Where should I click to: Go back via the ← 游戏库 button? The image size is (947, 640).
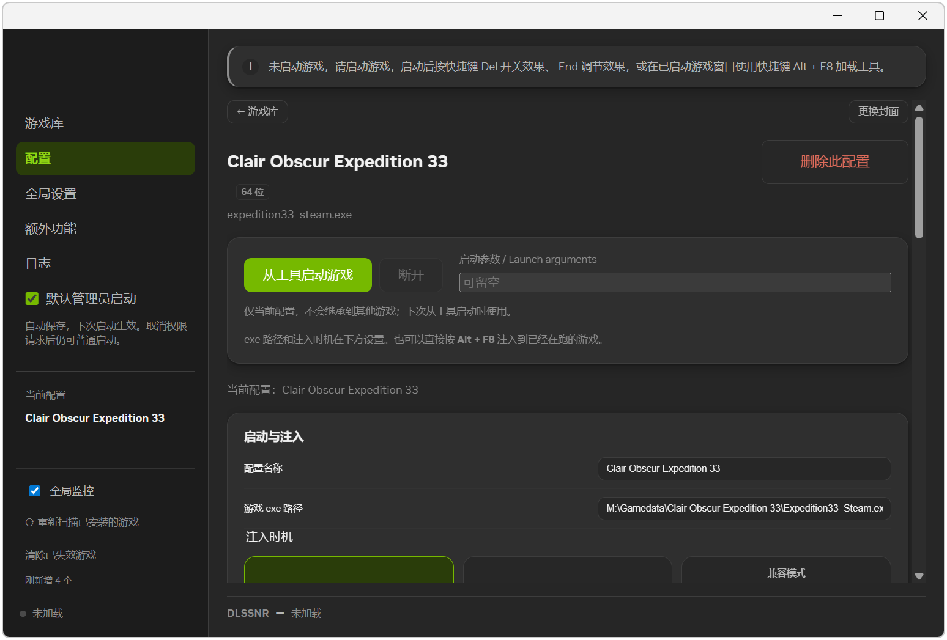pos(258,112)
